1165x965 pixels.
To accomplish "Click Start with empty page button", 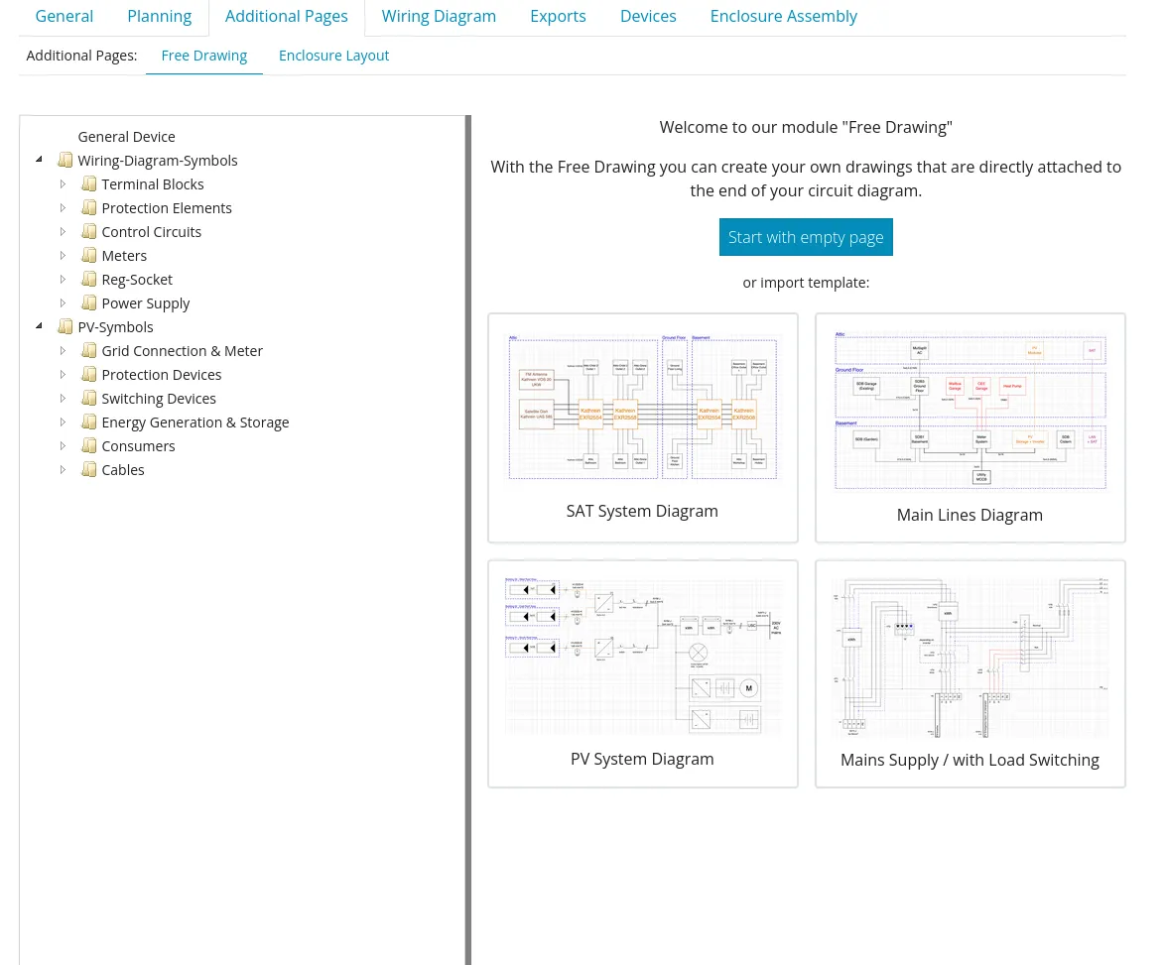I will (806, 237).
